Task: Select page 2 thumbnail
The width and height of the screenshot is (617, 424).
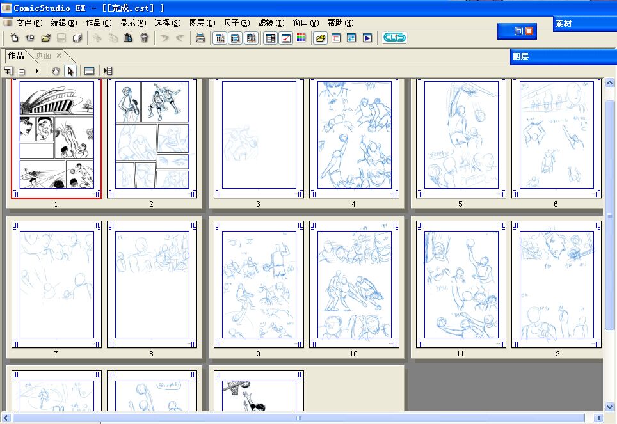Action: [x=152, y=138]
